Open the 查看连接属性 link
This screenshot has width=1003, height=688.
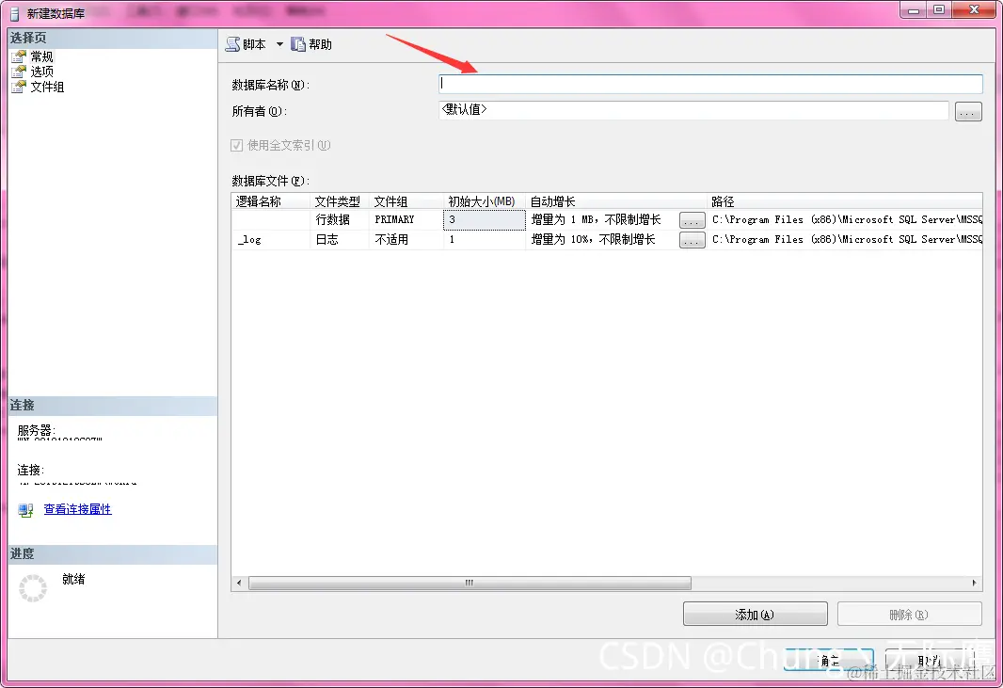click(77, 509)
